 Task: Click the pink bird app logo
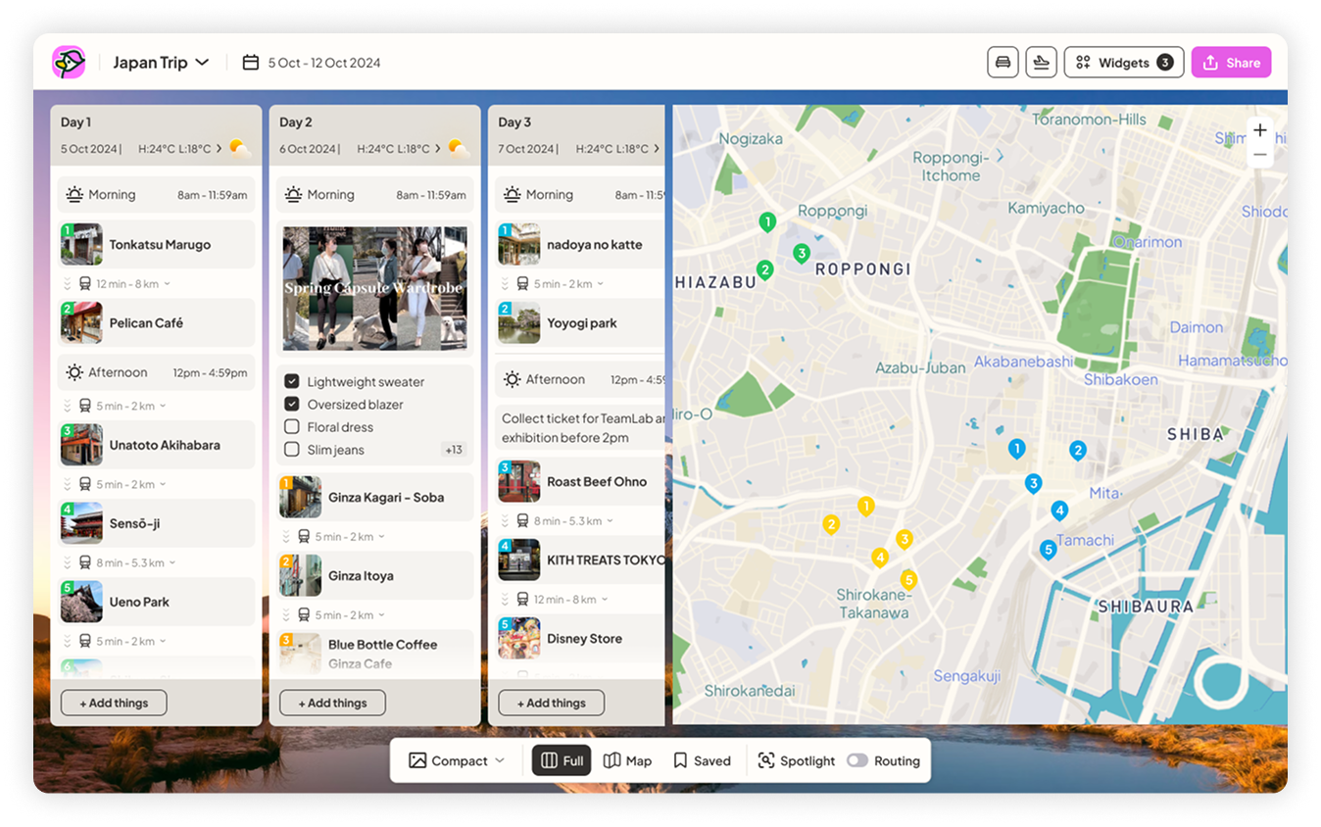(x=69, y=63)
